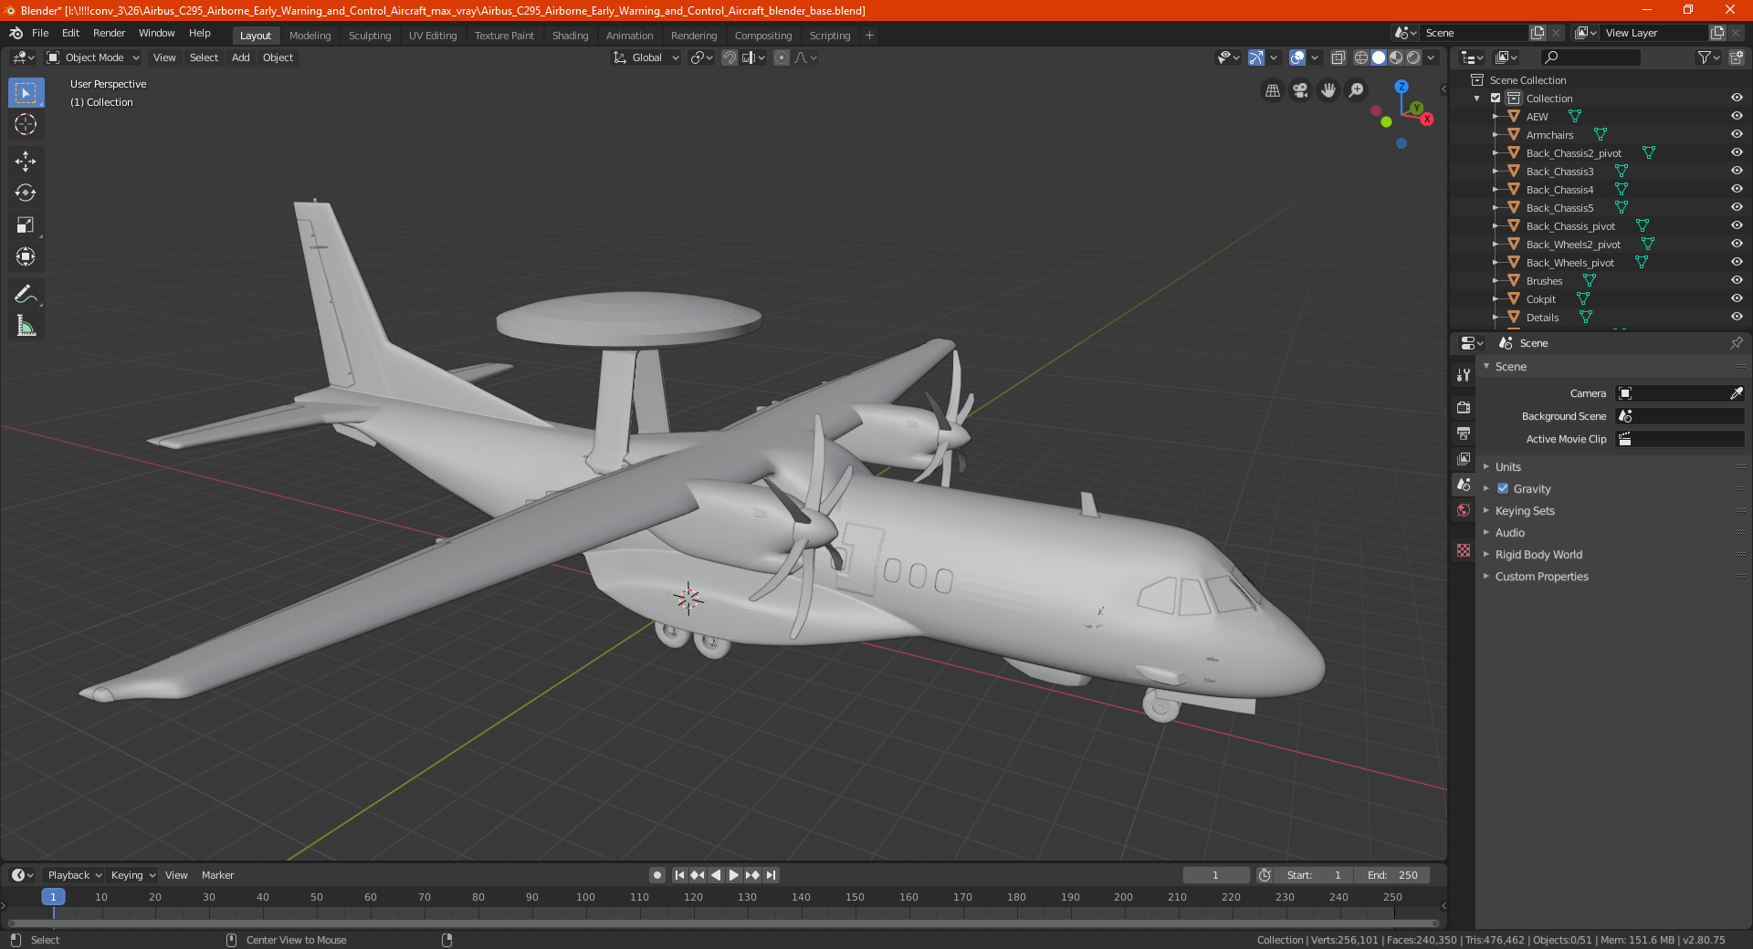Uncheck the Collection exclude checkbox
1753x949 pixels.
1496,99
